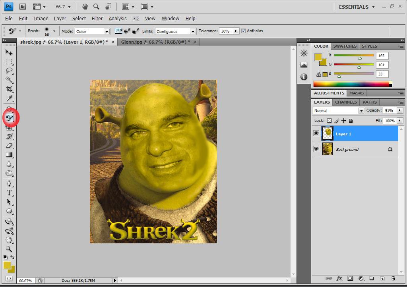Select the Dodge tool
The width and height of the screenshot is (407, 287).
[9, 173]
